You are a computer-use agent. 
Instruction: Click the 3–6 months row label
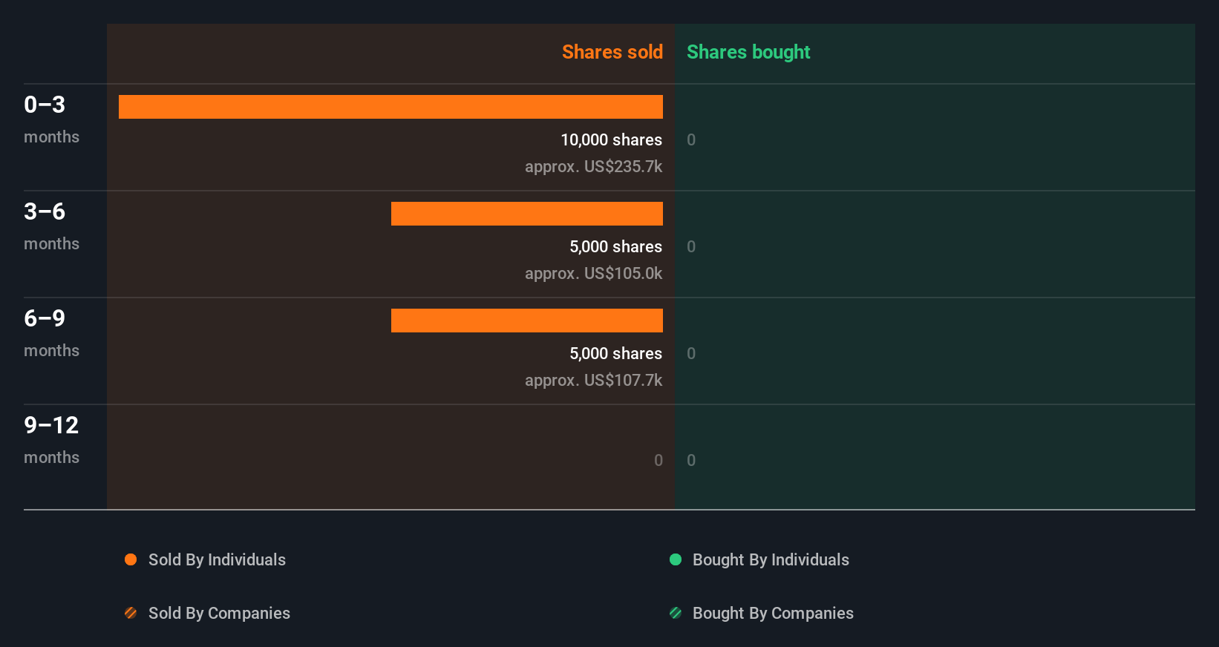pyautogui.click(x=51, y=226)
